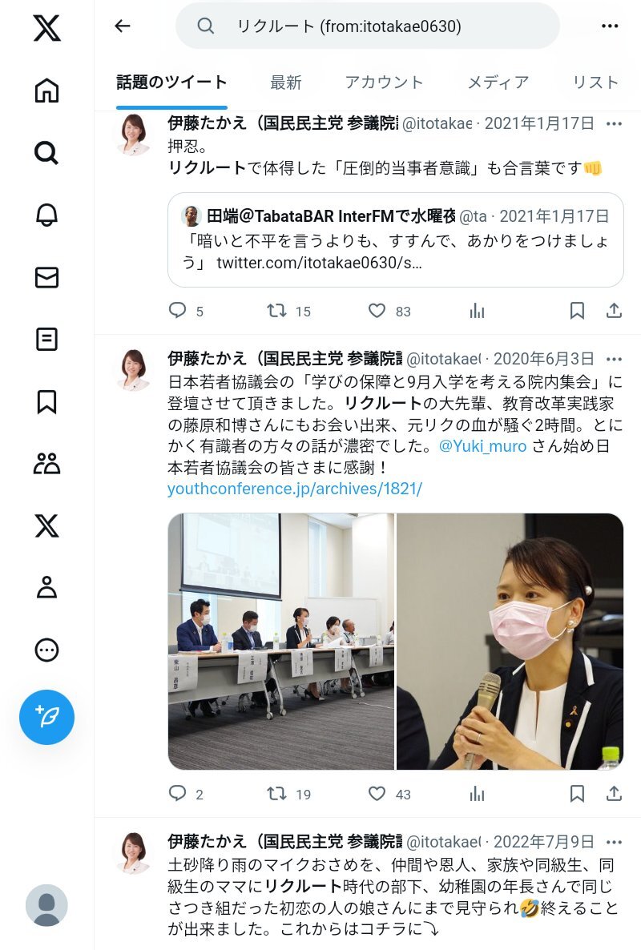
Task: Open the @Yuki_muro mention
Action: 482,446
